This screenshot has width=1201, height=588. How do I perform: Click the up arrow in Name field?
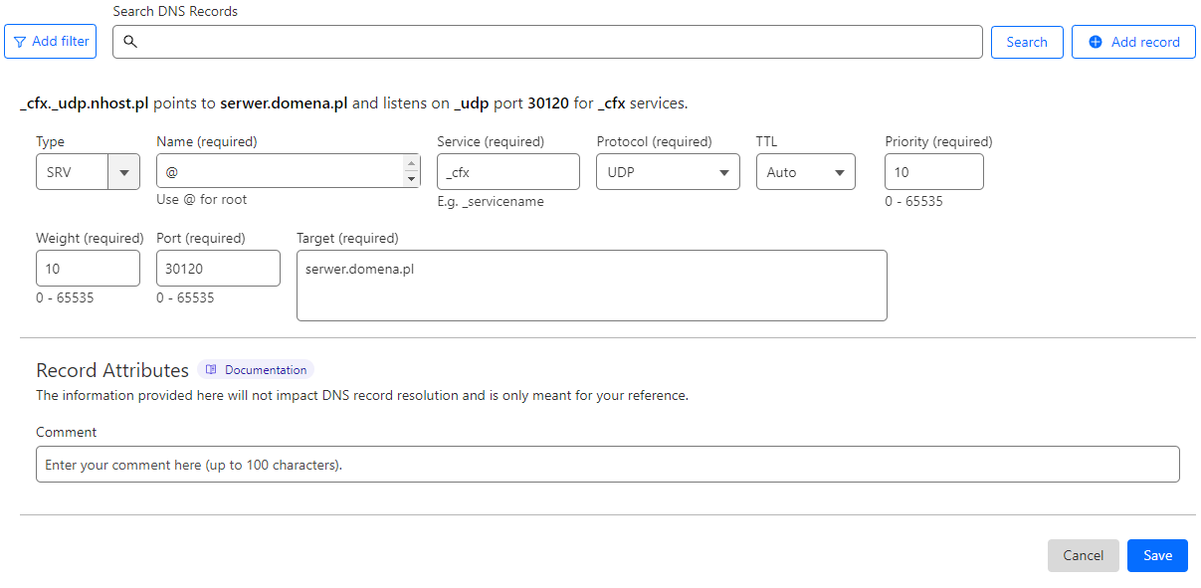[x=411, y=164]
